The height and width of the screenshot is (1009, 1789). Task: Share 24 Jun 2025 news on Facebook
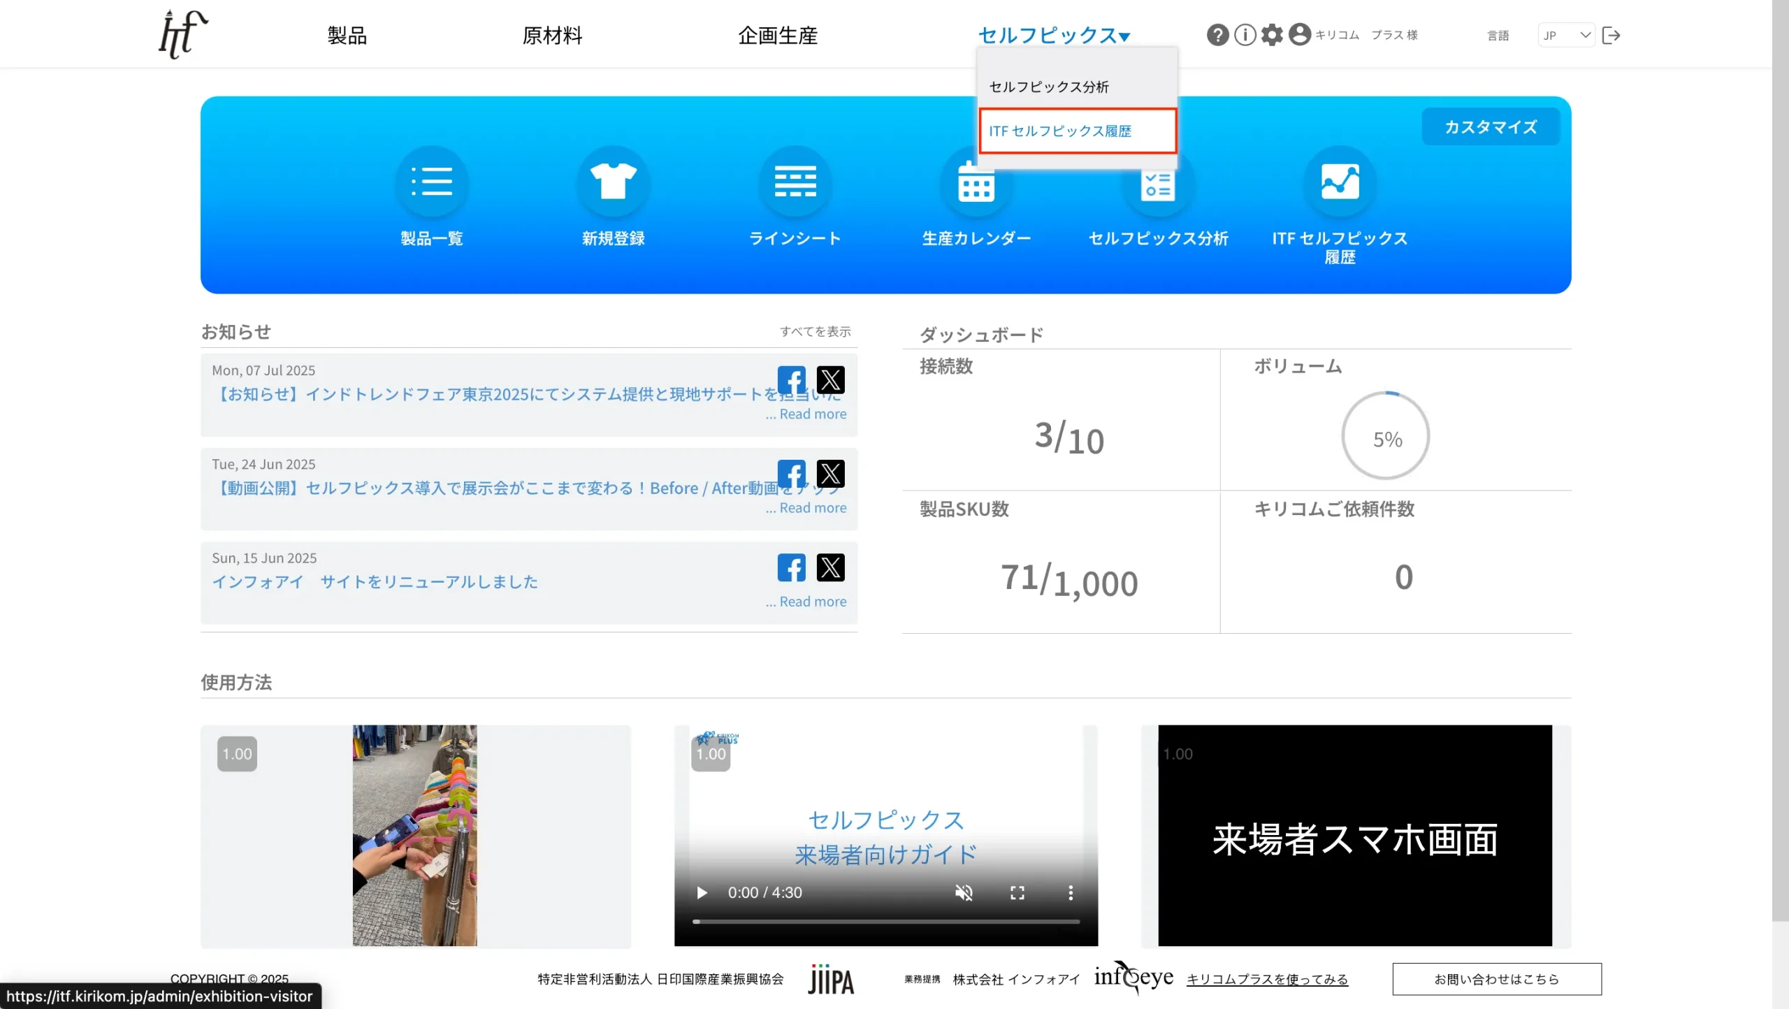click(791, 474)
